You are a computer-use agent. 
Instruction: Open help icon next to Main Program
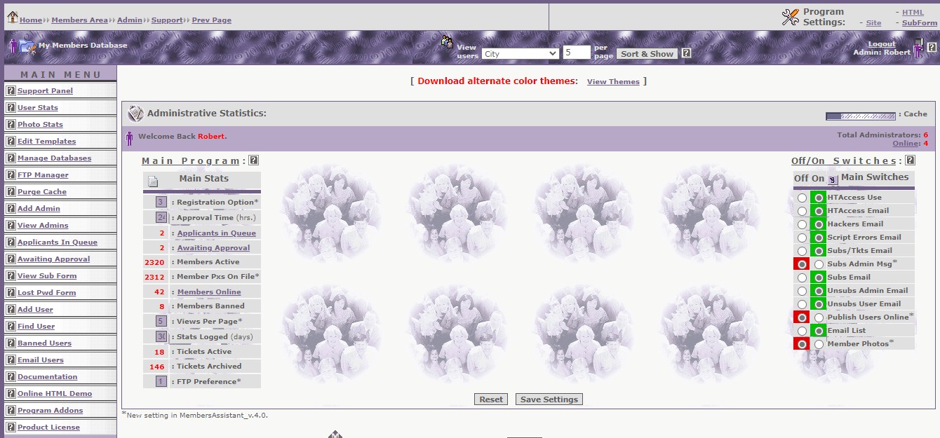coord(254,160)
